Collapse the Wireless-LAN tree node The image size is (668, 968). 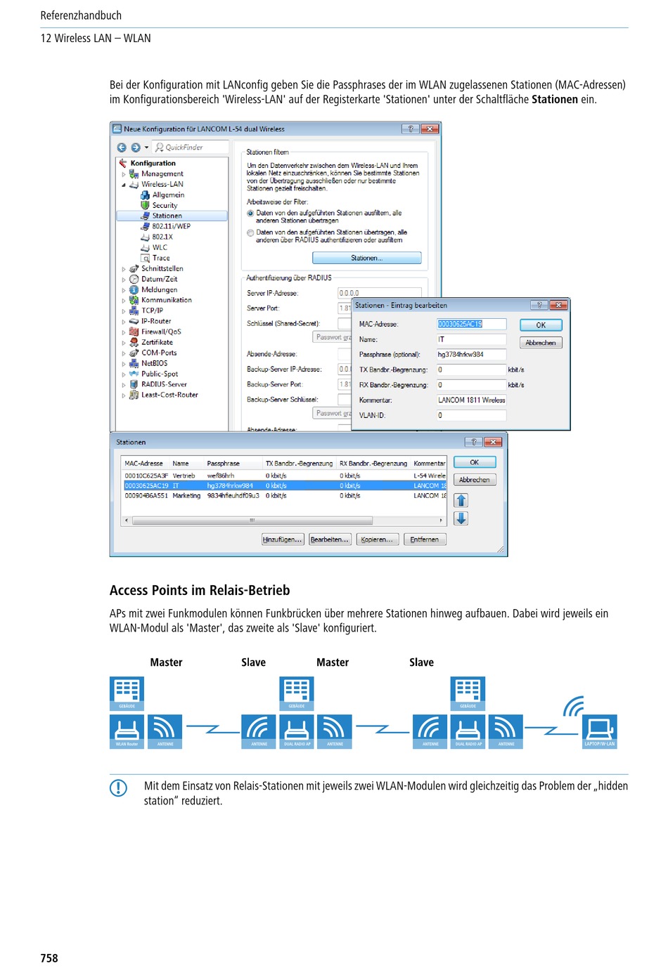[124, 185]
